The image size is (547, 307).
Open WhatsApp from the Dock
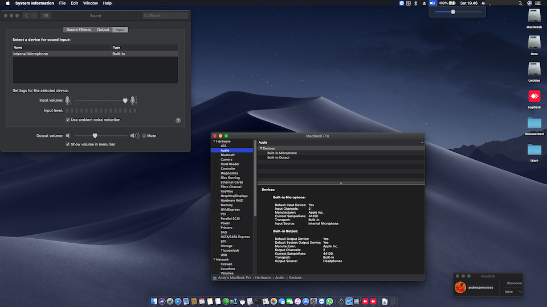pyautogui.click(x=329, y=301)
